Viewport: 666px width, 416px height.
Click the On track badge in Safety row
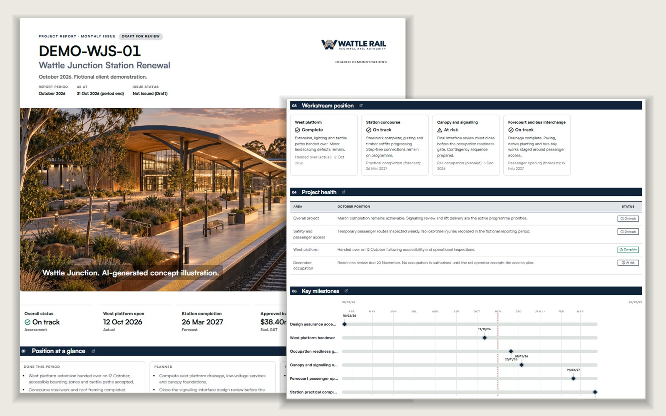(628, 232)
